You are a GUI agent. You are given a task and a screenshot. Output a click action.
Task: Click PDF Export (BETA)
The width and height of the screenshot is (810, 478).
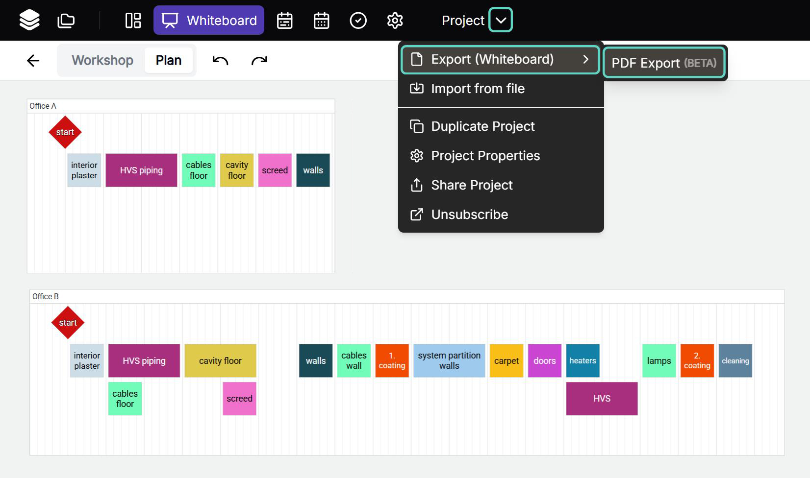point(664,63)
